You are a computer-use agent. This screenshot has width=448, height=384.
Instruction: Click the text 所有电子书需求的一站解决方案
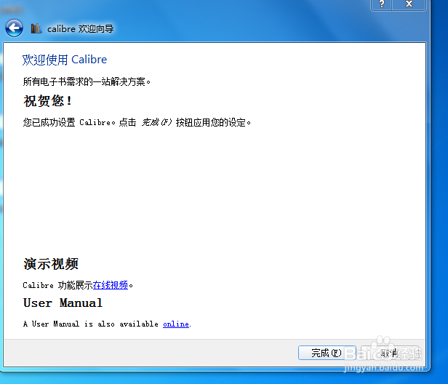click(x=87, y=81)
